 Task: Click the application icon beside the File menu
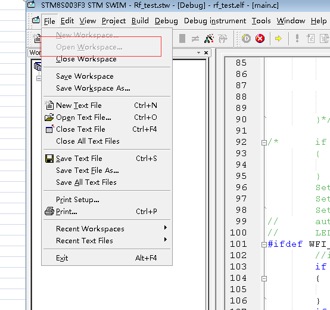tap(36, 20)
